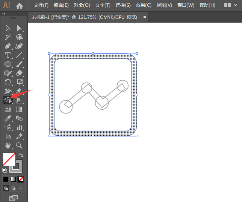Select the Eraser tool

[19, 73]
